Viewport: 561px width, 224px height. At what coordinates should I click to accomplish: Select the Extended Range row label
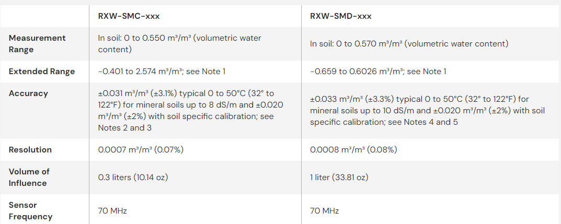[42, 72]
